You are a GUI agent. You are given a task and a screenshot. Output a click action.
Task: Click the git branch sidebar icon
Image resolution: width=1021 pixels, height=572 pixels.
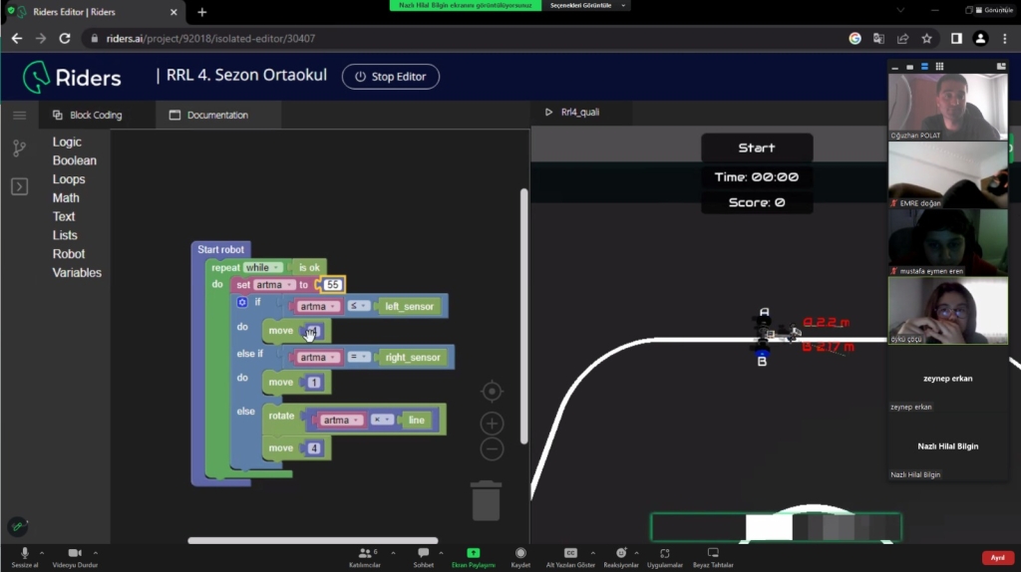19,148
